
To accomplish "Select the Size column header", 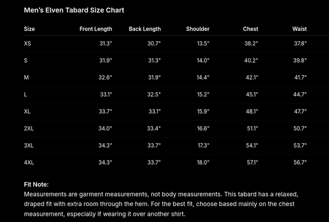I will 30,29.
